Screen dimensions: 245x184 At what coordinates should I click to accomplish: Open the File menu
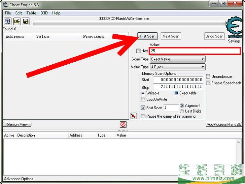point(8,13)
